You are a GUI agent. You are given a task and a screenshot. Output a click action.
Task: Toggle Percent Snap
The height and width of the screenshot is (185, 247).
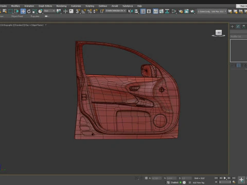click(x=90, y=11)
